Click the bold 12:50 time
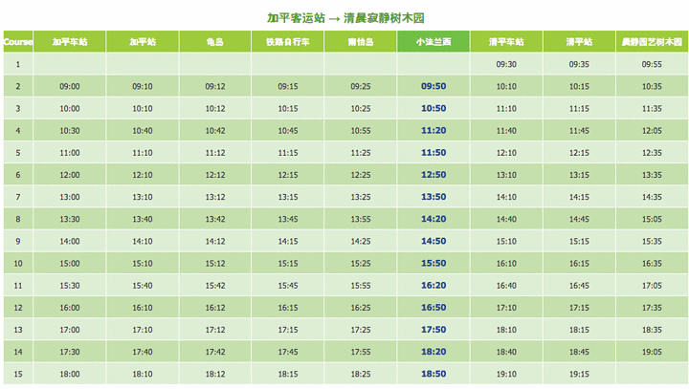This screenshot has height=389, width=689. (433, 175)
